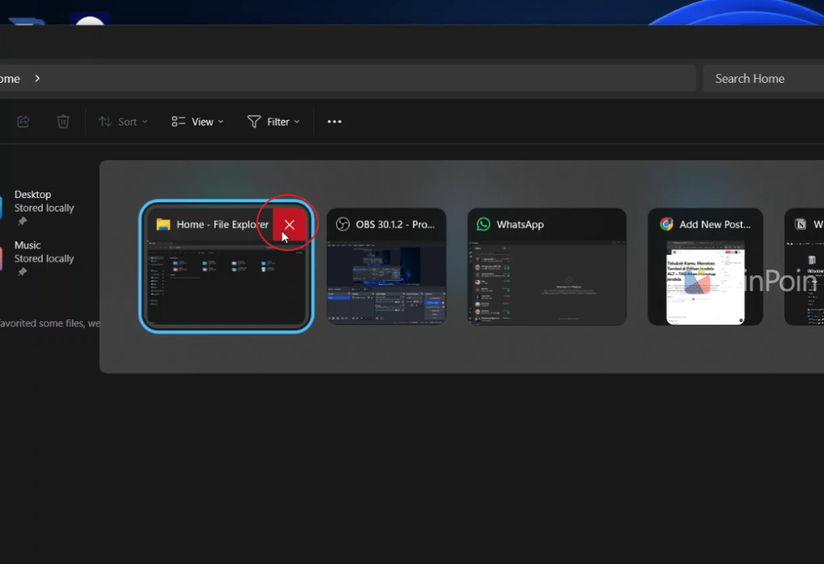This screenshot has width=824, height=564.
Task: Click the Chrome icon on the Add New Post thumbnail
Action: click(x=666, y=224)
